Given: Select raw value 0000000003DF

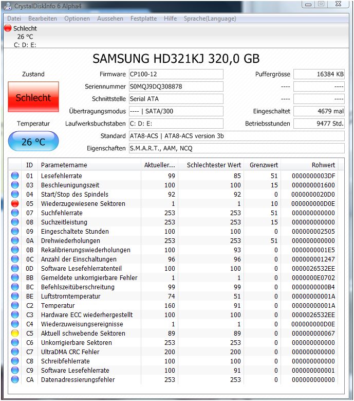Looking at the screenshot, I should click(313, 176).
